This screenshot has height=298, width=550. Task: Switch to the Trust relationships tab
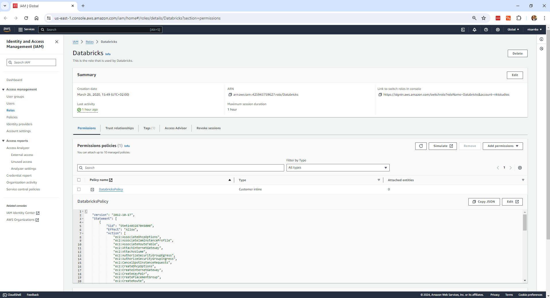119,128
